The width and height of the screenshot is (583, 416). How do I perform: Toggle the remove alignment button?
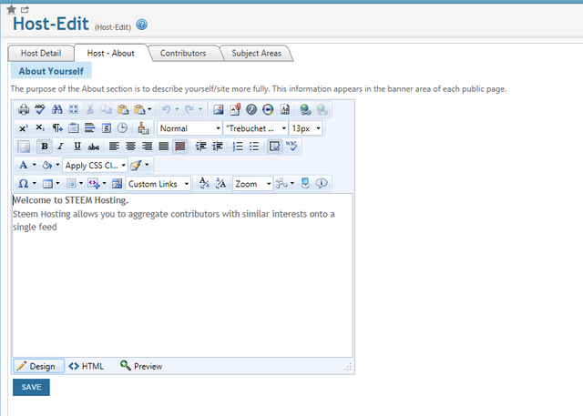tap(180, 147)
